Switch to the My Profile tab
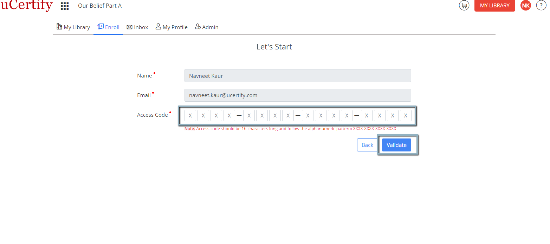This screenshot has width=550, height=244. [x=172, y=27]
